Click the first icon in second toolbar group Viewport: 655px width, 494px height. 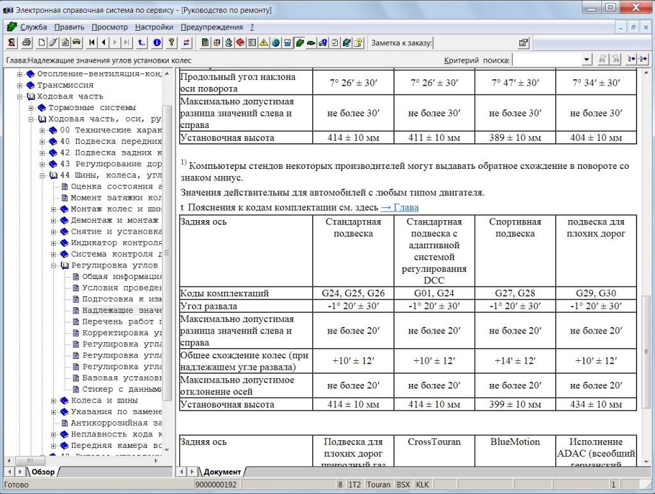tap(205, 43)
